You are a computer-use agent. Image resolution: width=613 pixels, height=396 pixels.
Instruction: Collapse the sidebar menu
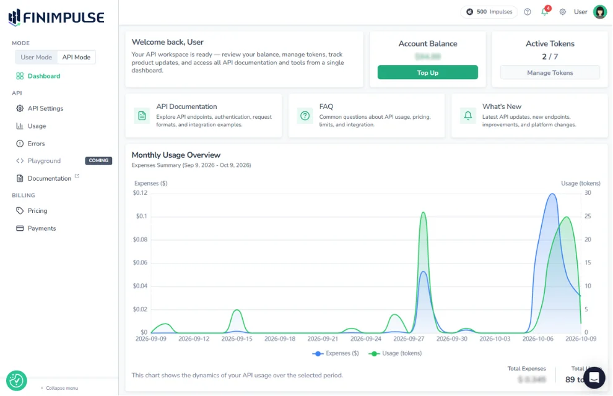pyautogui.click(x=59, y=388)
